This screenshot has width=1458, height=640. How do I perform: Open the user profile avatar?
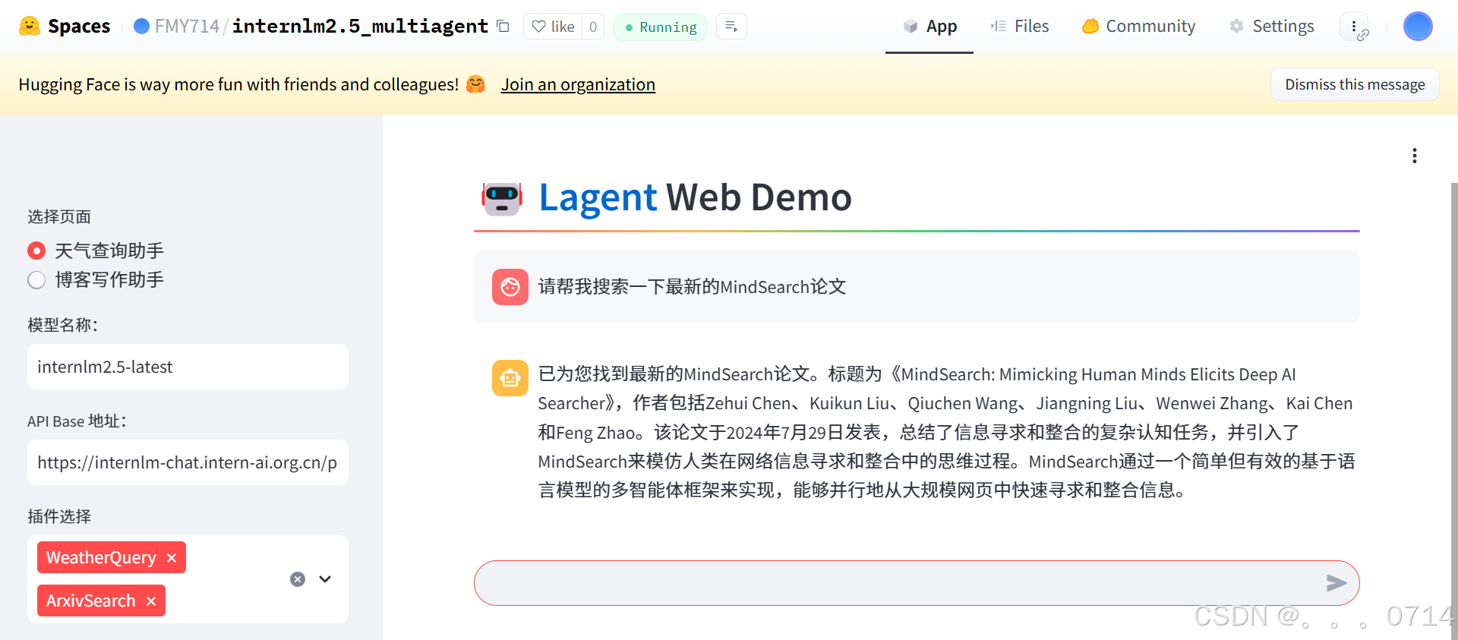pos(1418,27)
